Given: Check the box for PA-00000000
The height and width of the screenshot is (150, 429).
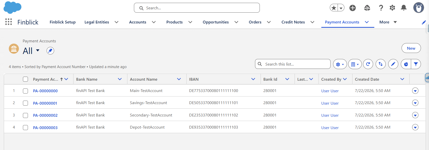Looking at the screenshot, I should click(25, 91).
